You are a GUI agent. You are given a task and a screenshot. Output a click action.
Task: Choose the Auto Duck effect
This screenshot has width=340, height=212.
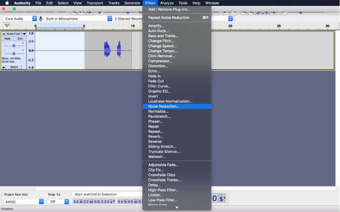[x=177, y=31]
